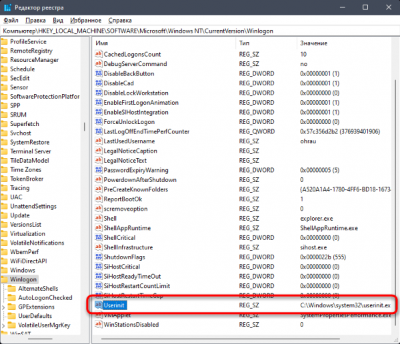Image resolution: width=400 pixels, height=344 pixels.
Task: Expand the GPExtensions subkey arrow
Action: [x=3, y=307]
